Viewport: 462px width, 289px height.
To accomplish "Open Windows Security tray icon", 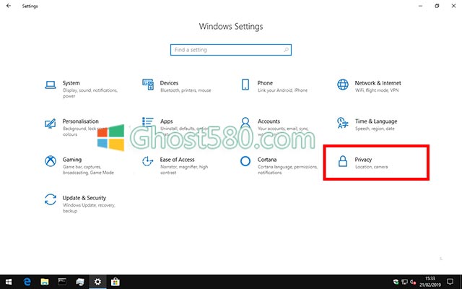I will coord(396,282).
